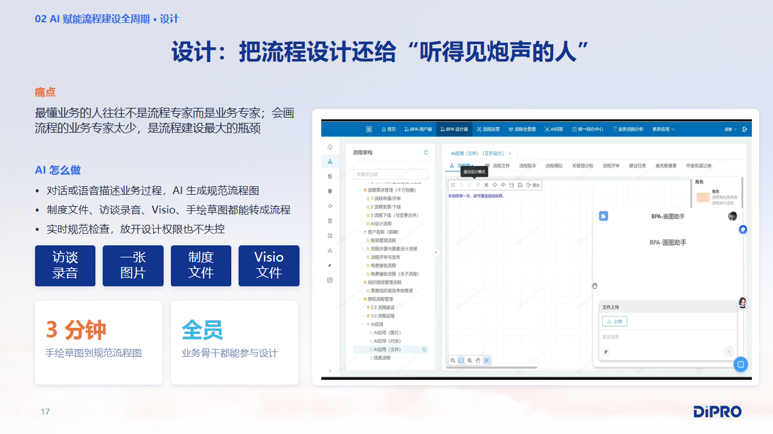
Task: Select the process structure sidebar icon
Action: coord(330,162)
